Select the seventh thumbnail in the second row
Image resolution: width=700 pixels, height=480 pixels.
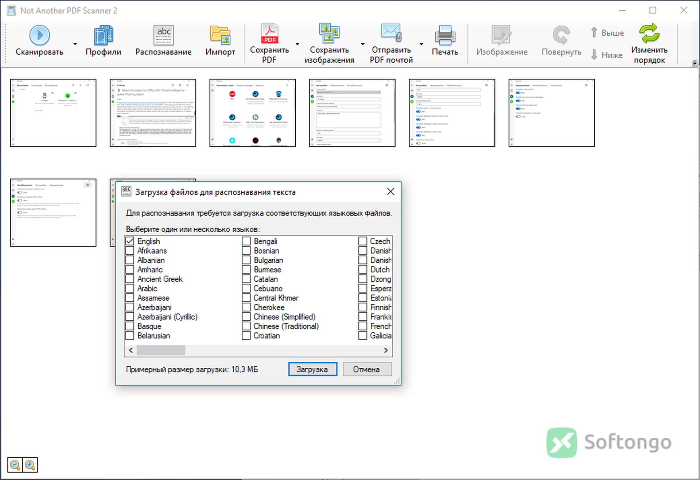53,213
